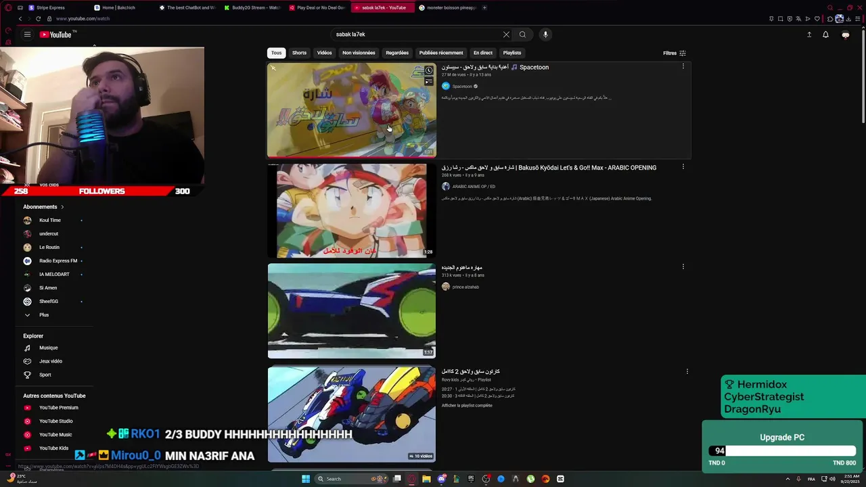Click the Spacetoon channel avatar

(446, 86)
